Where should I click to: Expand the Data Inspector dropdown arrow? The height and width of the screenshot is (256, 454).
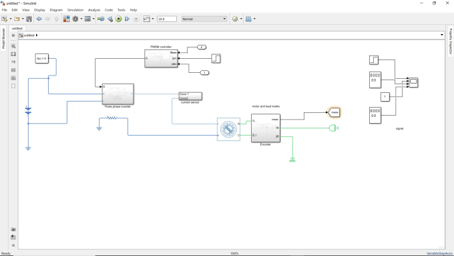point(153,19)
